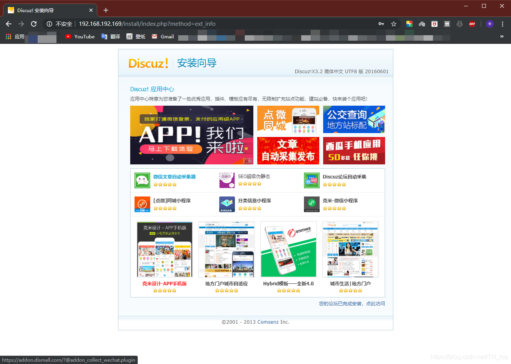Screen dimensions: 511x364
Task: Open the [点微]同城小程序 link
Action: (172, 201)
